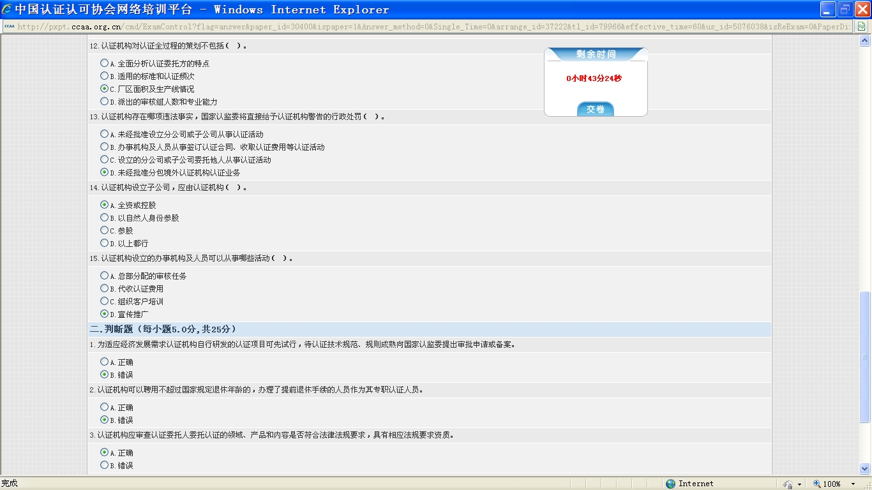Screen dimensions: 872x490
Task: Click the scrollbar down arrow
Action: [x=865, y=468]
